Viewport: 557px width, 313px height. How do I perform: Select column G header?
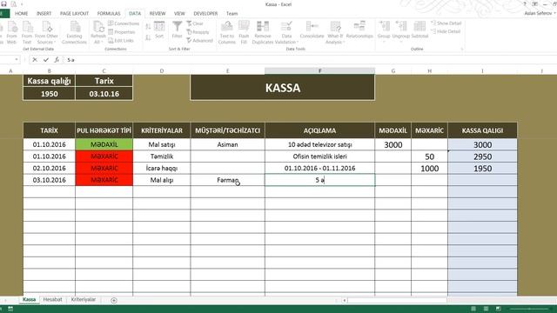click(393, 71)
